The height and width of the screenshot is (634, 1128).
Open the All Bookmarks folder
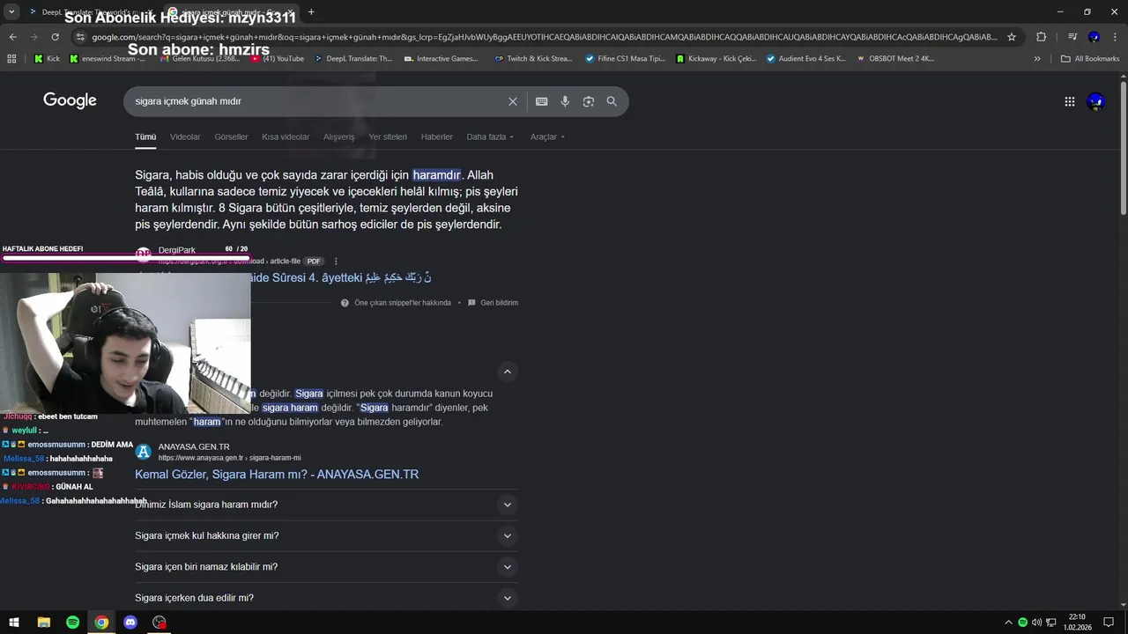pyautogui.click(x=1090, y=59)
